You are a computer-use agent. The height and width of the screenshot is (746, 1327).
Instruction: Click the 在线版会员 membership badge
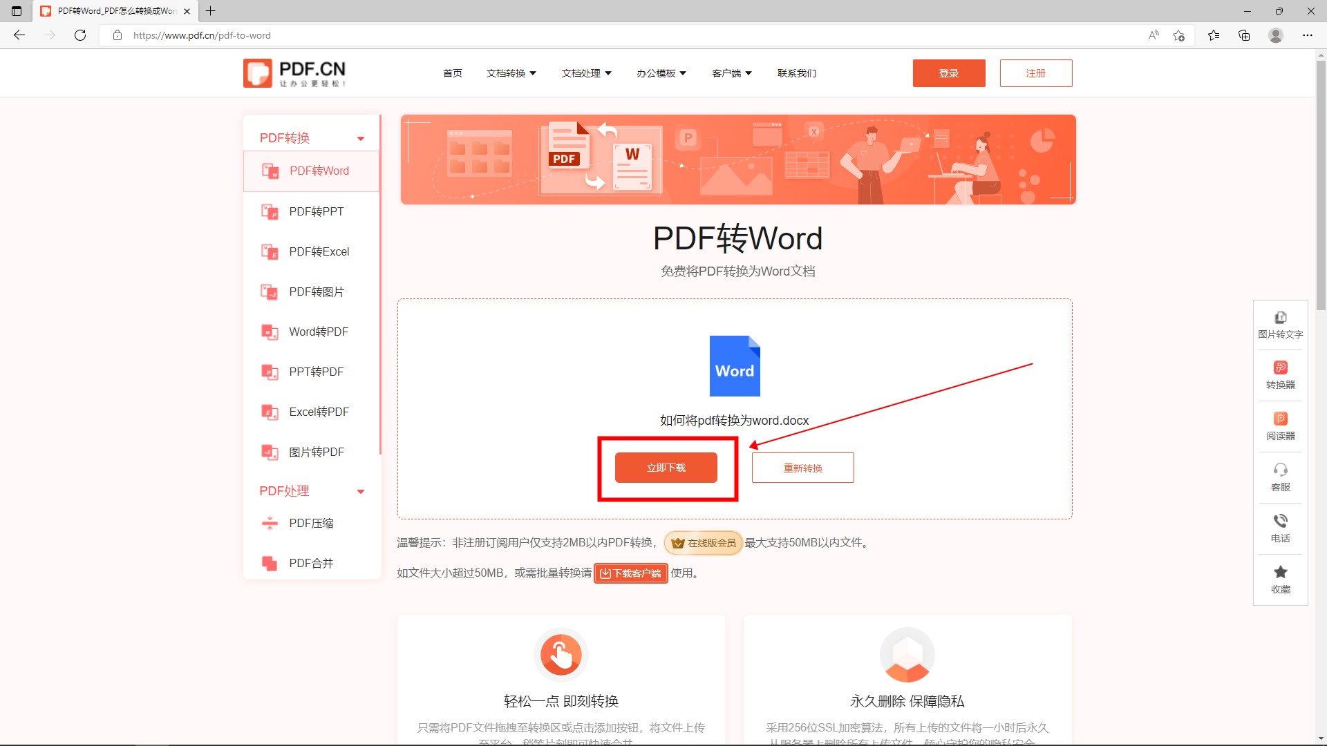pos(703,543)
